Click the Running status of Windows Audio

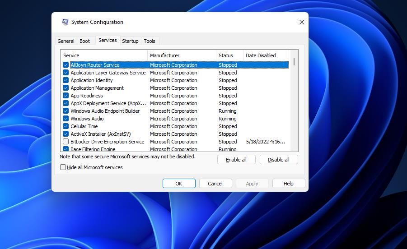coord(228,119)
